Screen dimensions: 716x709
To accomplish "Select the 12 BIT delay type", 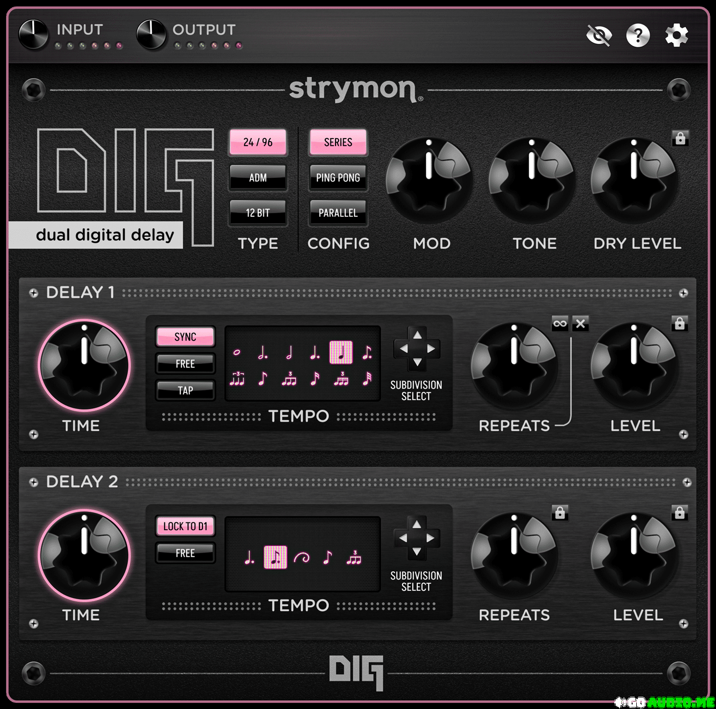I will [x=258, y=213].
